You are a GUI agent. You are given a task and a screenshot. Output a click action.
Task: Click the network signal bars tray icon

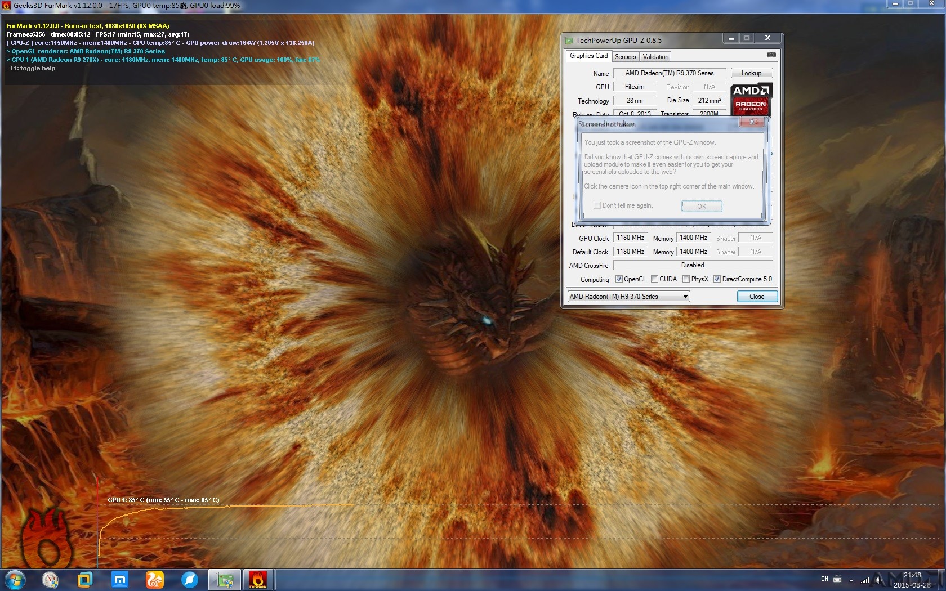(865, 580)
